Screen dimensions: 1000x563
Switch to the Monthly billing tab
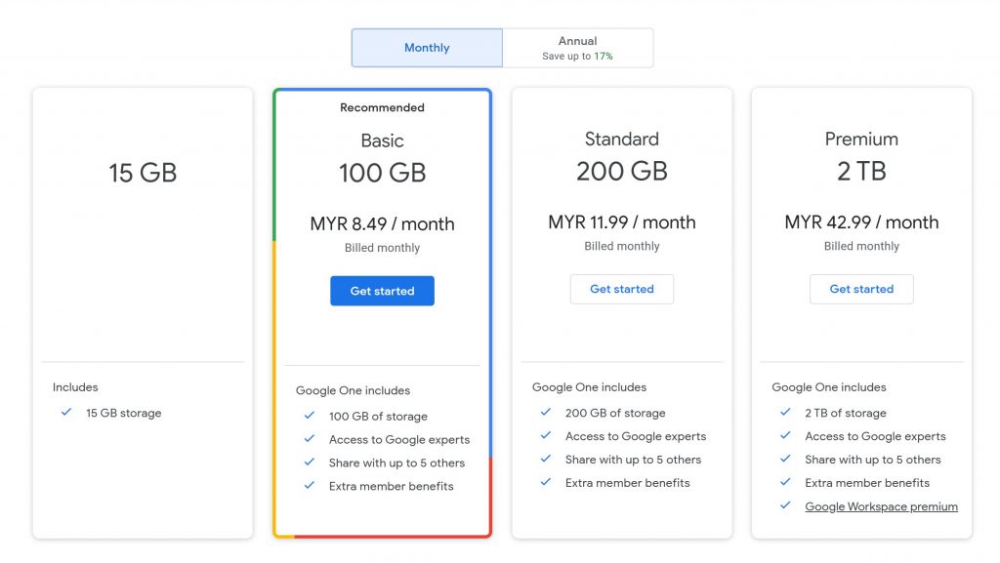click(427, 48)
